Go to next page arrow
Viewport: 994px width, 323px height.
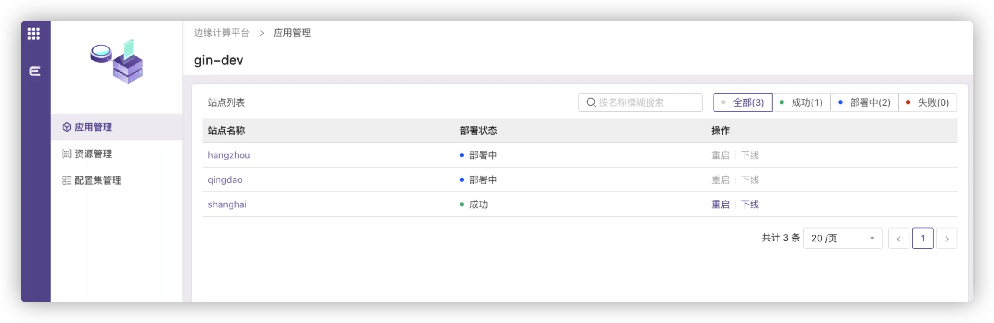947,238
